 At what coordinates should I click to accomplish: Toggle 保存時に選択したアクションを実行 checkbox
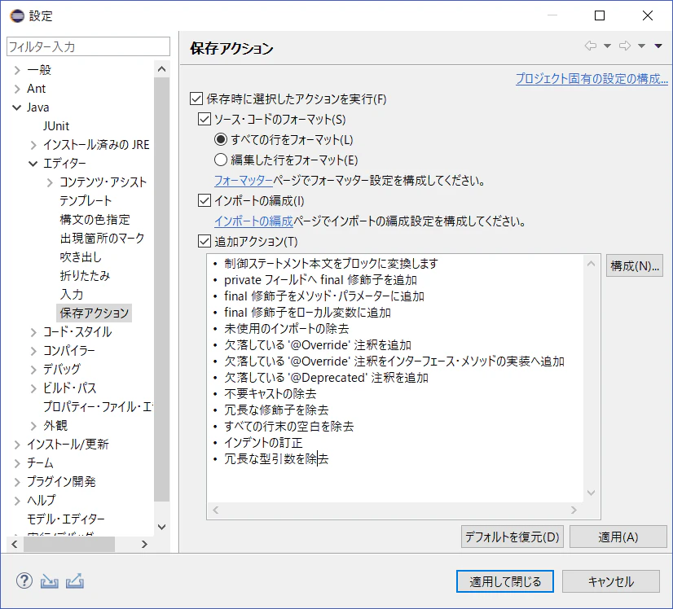click(x=196, y=99)
